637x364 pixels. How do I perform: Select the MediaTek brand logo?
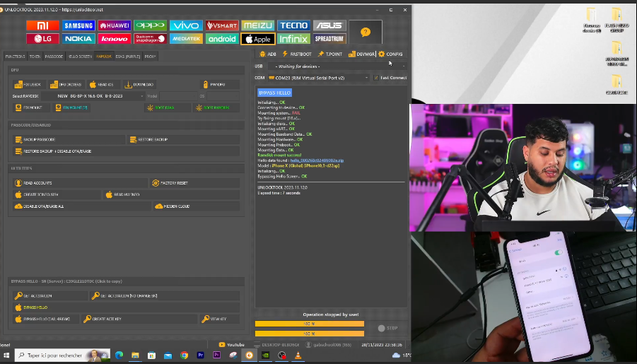(x=186, y=39)
